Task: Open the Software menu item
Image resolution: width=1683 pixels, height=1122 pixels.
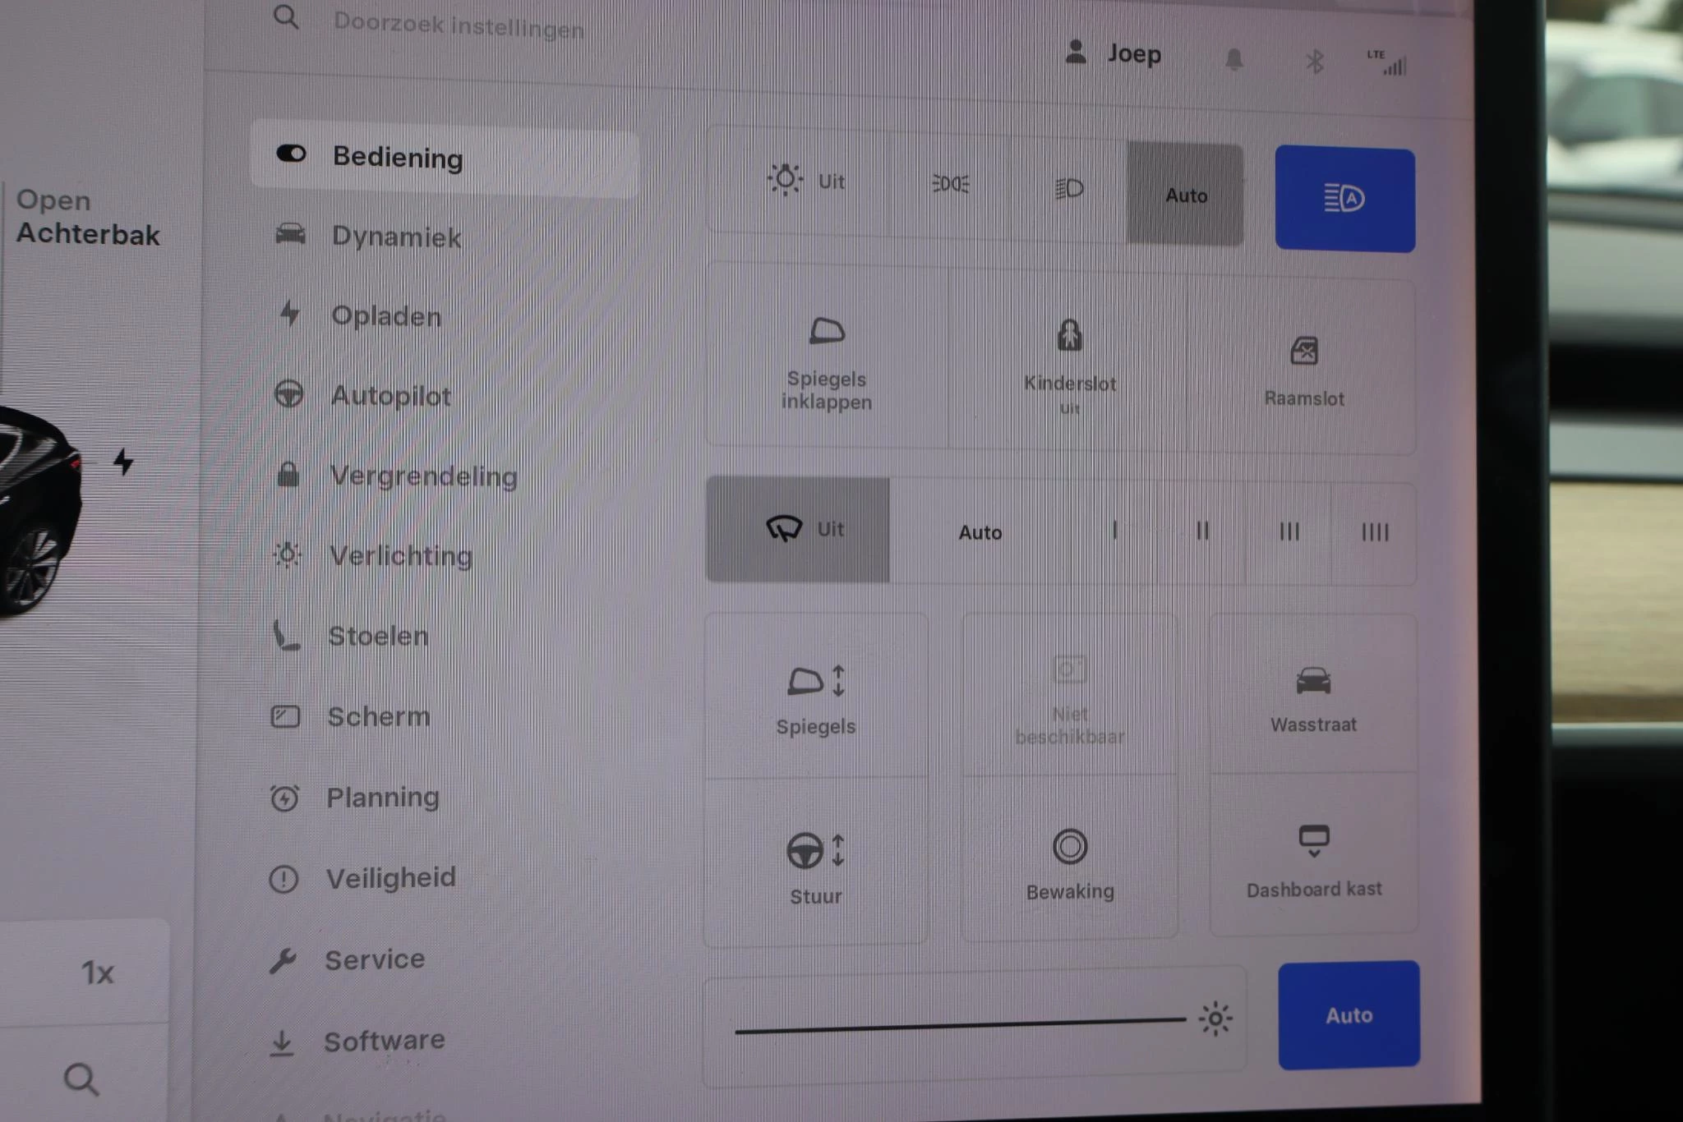Action: pos(384,1041)
